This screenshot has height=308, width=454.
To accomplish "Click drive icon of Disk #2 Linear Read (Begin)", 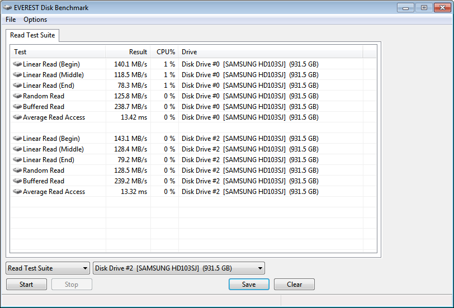I will [x=17, y=139].
